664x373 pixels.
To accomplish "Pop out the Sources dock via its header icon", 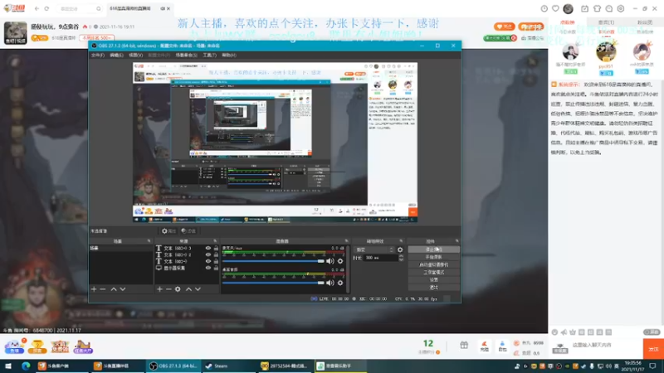I will point(215,241).
